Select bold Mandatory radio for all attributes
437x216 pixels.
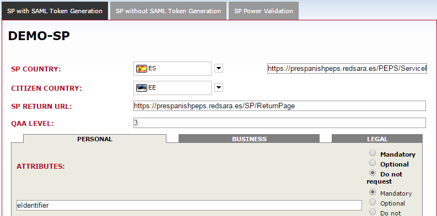(x=373, y=153)
